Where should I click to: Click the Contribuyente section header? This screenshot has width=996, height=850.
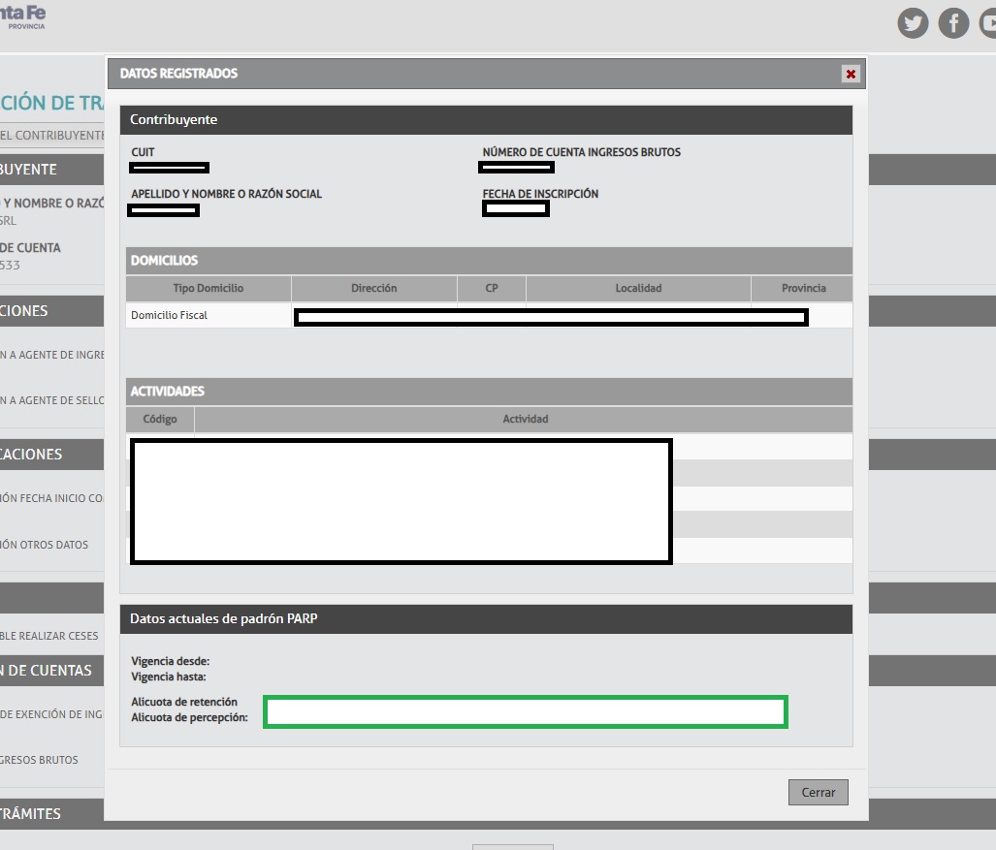(x=486, y=120)
